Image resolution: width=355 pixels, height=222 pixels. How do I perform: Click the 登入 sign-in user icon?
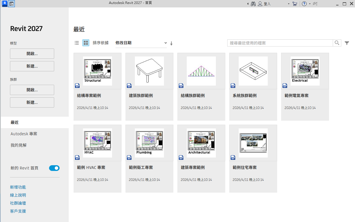pos(260,4)
